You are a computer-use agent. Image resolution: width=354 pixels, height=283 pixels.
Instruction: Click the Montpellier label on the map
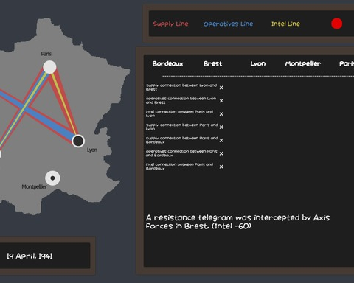[34, 186]
